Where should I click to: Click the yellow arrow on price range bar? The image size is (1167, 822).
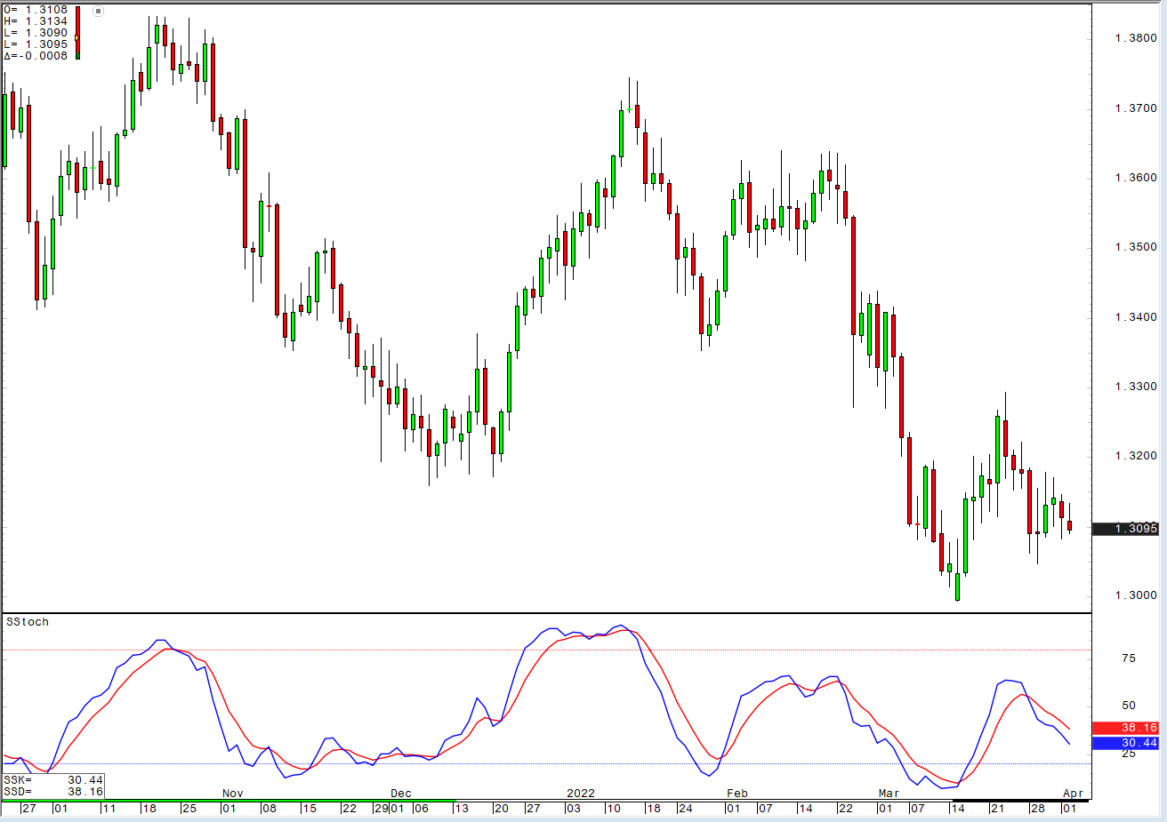click(76, 37)
